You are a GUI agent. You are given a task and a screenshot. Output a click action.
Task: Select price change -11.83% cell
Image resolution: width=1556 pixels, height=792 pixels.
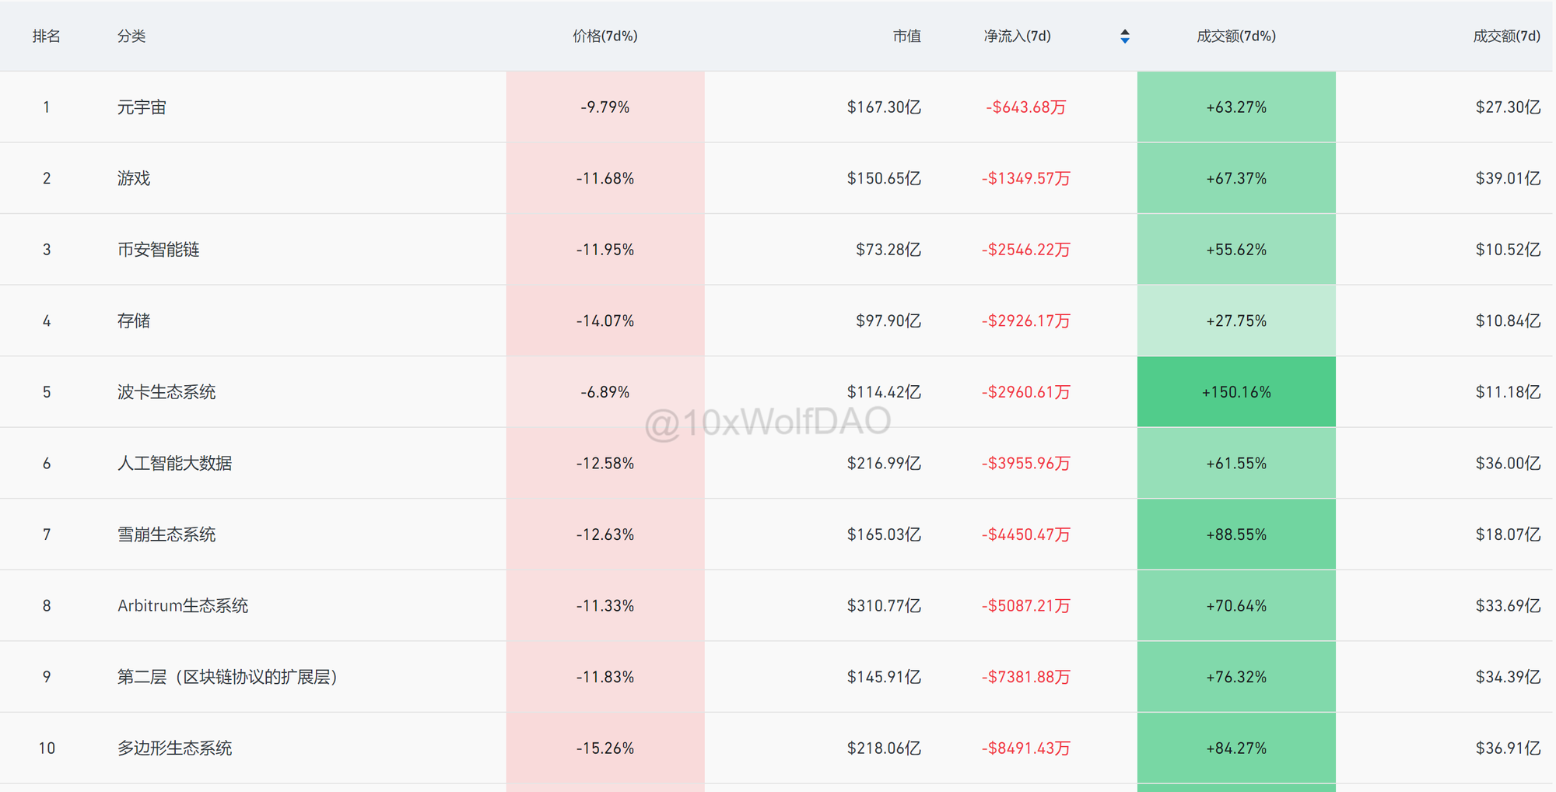tap(605, 677)
